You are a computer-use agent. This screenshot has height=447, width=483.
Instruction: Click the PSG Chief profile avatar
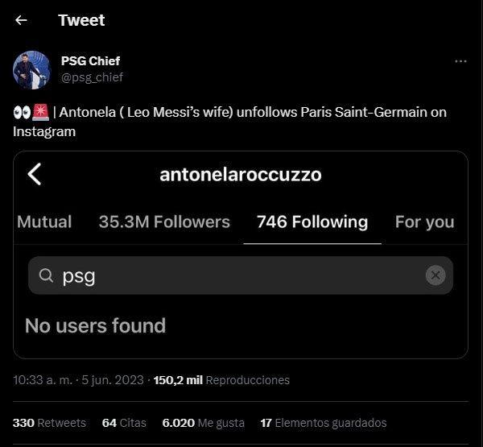pos(32,70)
